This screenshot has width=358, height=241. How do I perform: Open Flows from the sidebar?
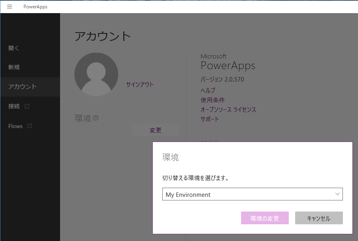30,126
